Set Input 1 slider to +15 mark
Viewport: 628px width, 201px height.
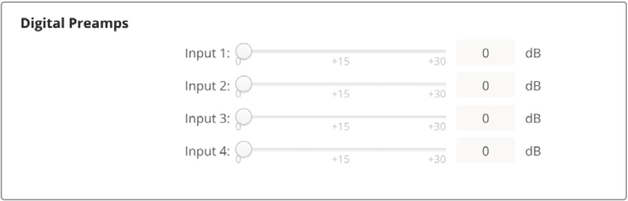[341, 51]
